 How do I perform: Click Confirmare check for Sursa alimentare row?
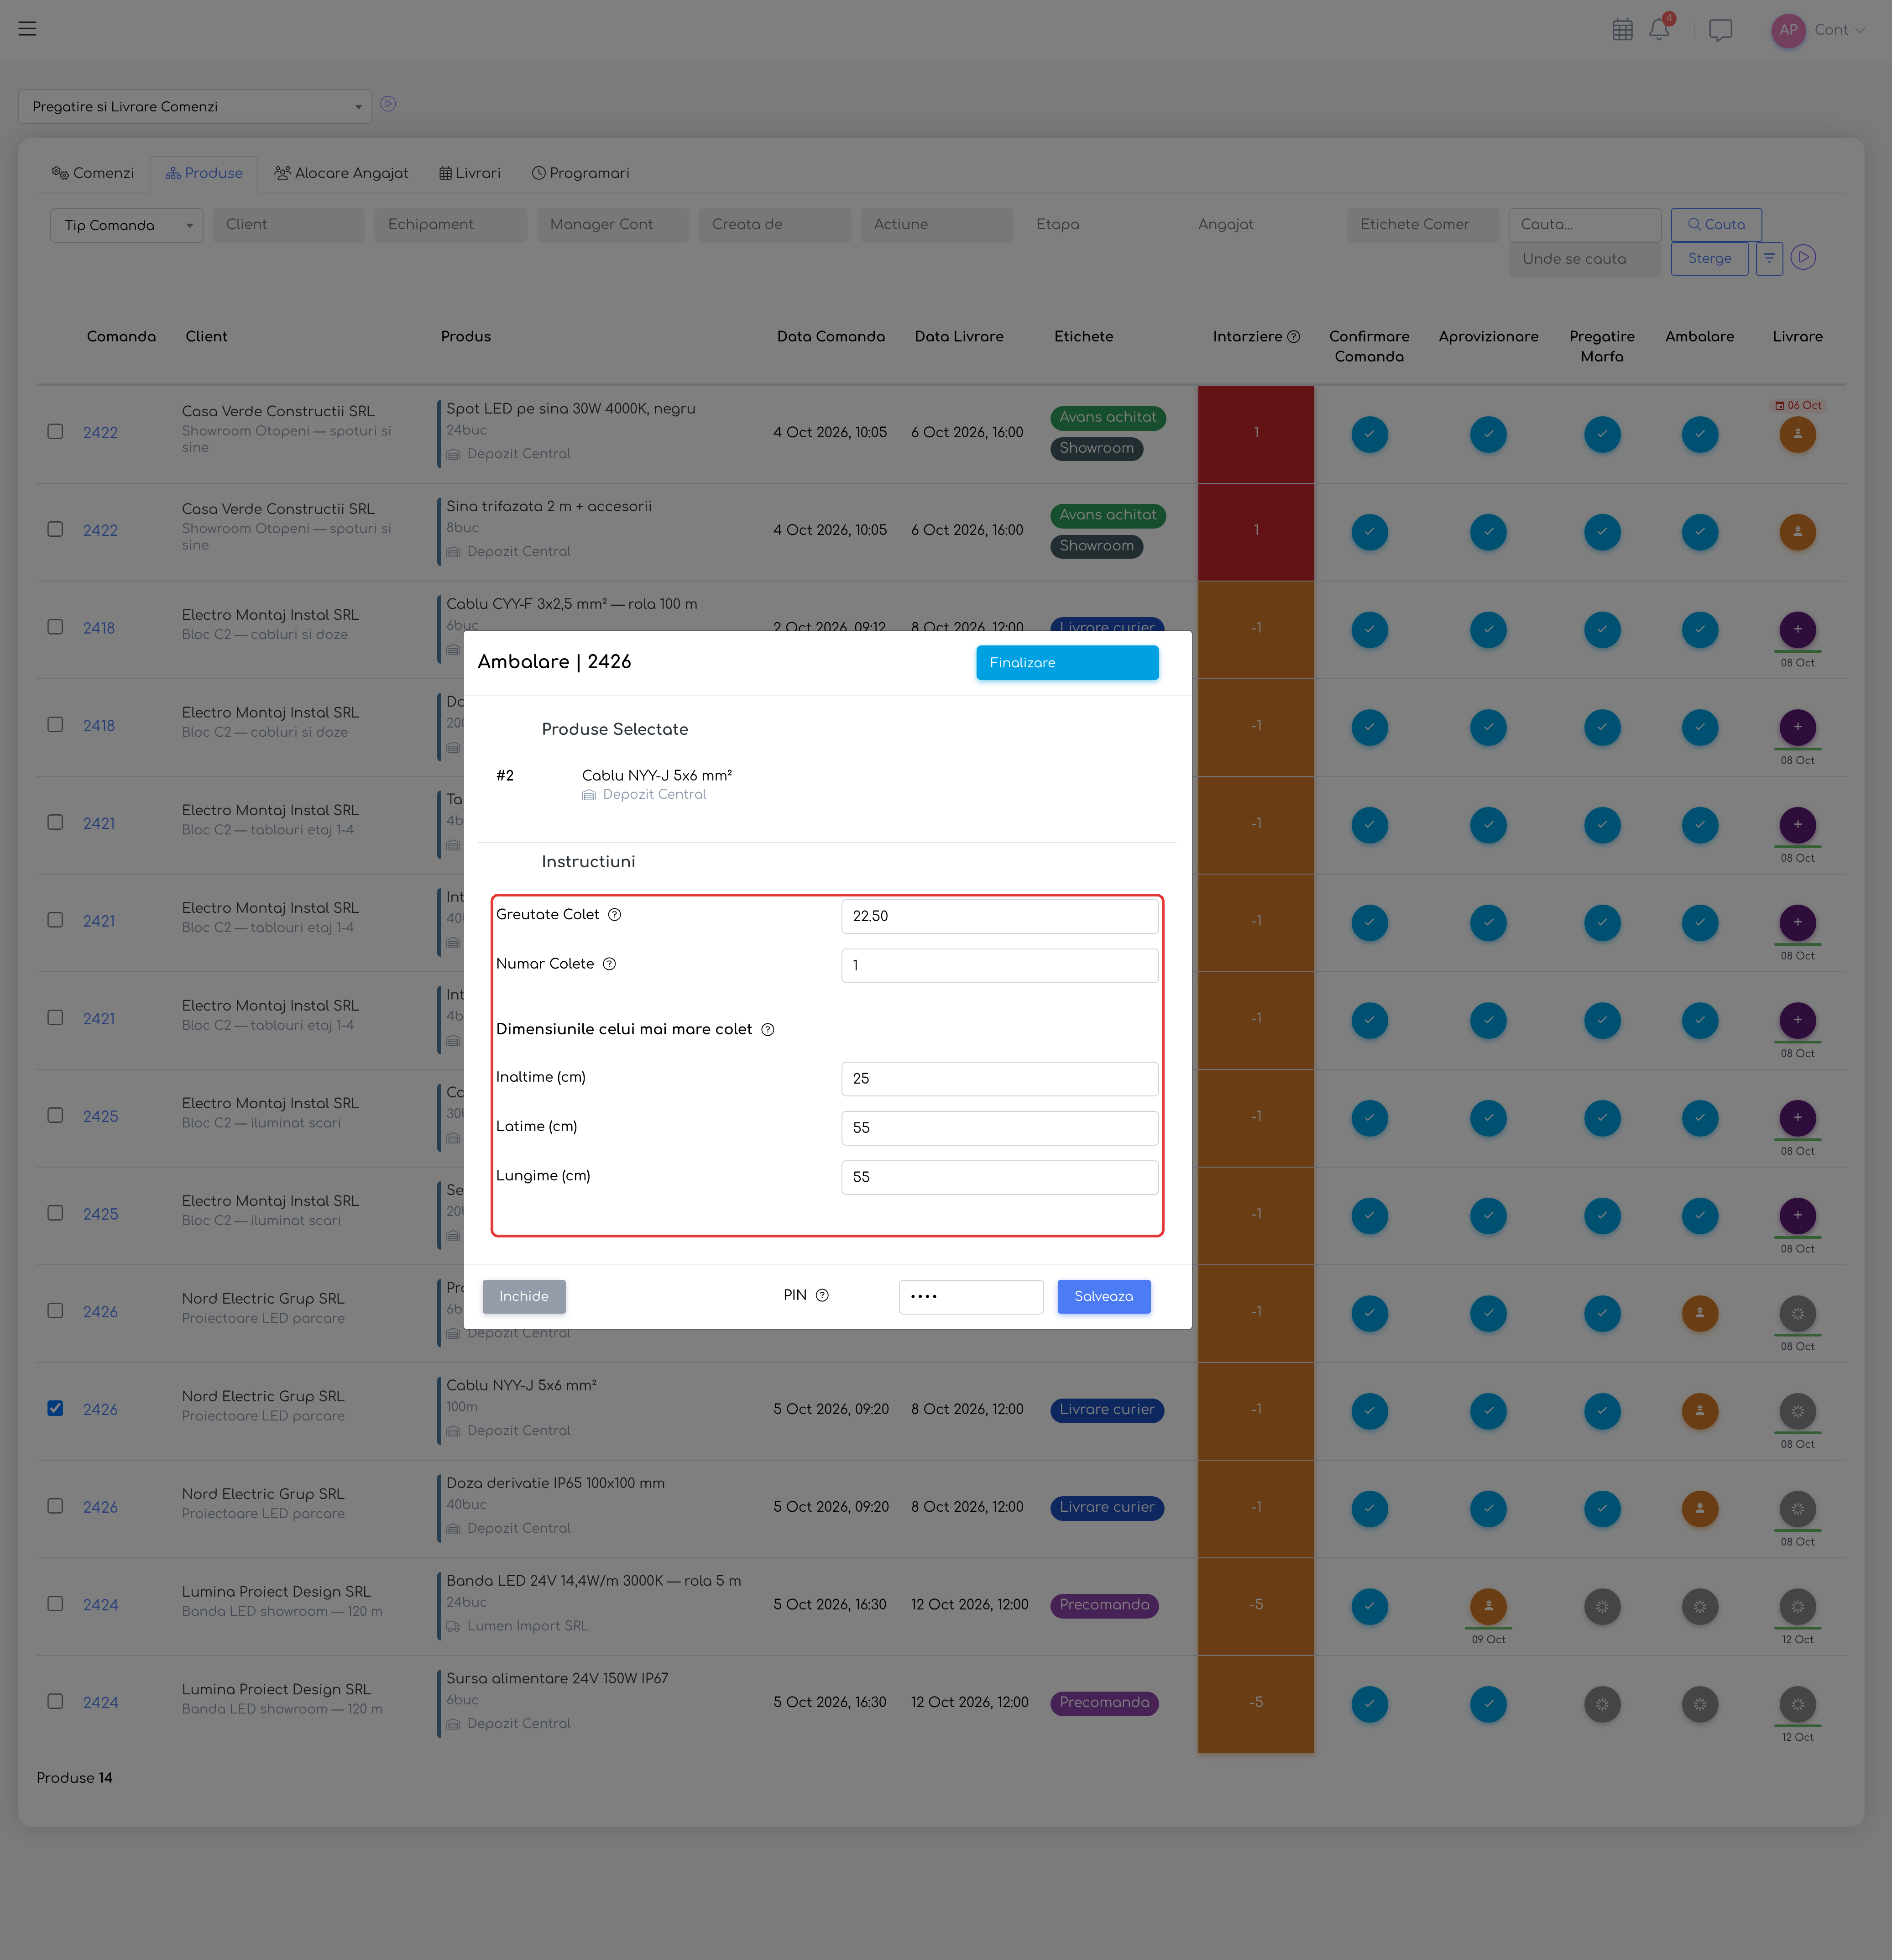(x=1369, y=1704)
